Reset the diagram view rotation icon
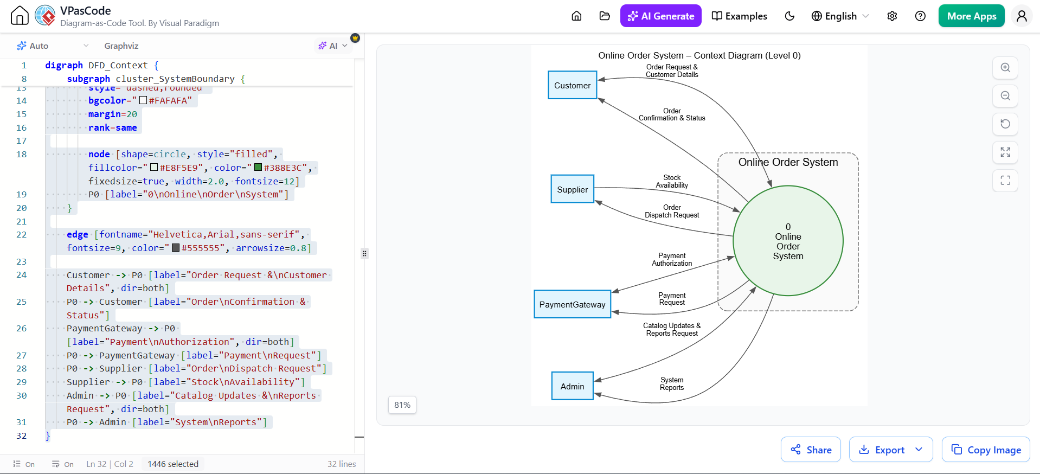 coord(1005,124)
